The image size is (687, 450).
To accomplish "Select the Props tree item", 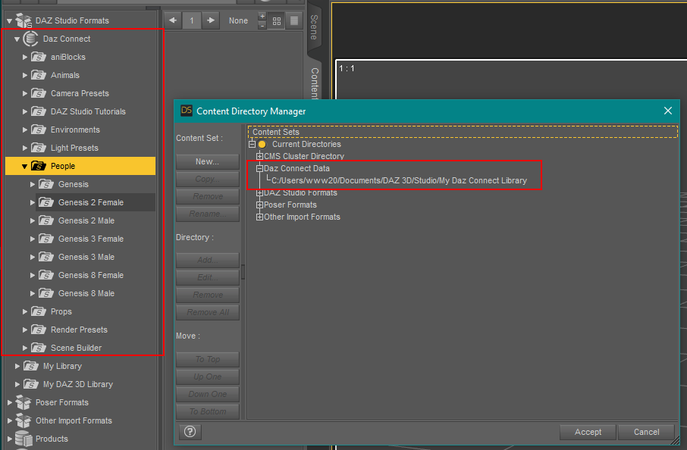I will point(61,311).
